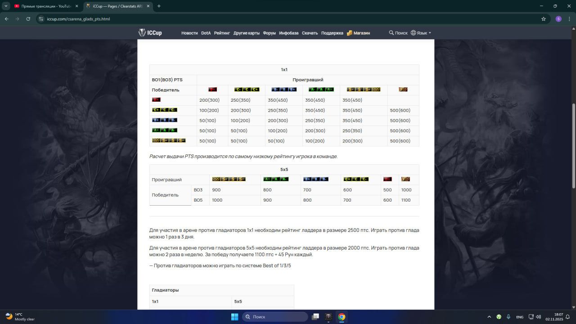Viewport: 576px width, 324px height.
Task: Click the 600 cell in the BO3 row
Action: [x=360, y=190]
